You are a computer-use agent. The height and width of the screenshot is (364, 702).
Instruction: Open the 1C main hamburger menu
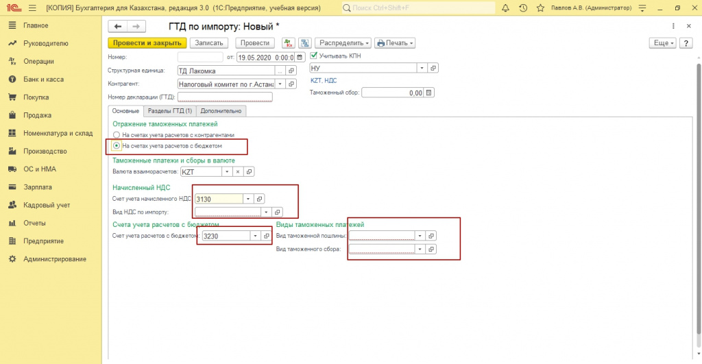32,8
